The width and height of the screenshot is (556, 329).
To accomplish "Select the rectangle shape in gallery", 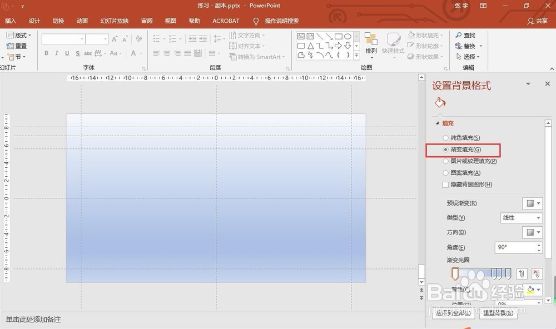I will coord(338,36).
